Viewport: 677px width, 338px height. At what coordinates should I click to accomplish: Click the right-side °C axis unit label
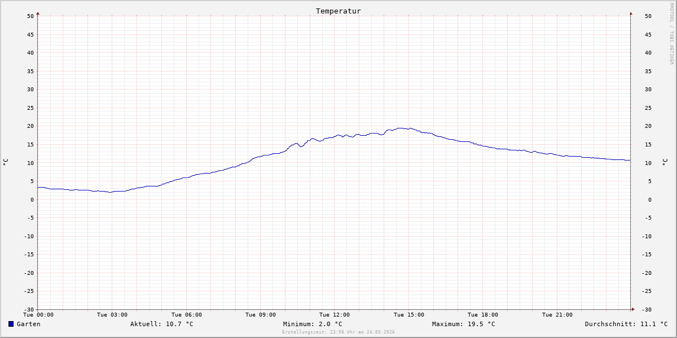[665, 162]
